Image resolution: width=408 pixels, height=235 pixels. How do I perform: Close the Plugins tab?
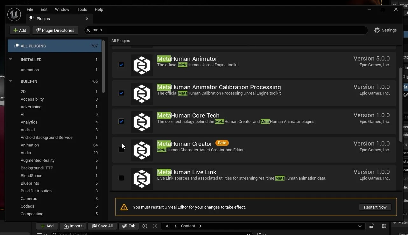[87, 18]
